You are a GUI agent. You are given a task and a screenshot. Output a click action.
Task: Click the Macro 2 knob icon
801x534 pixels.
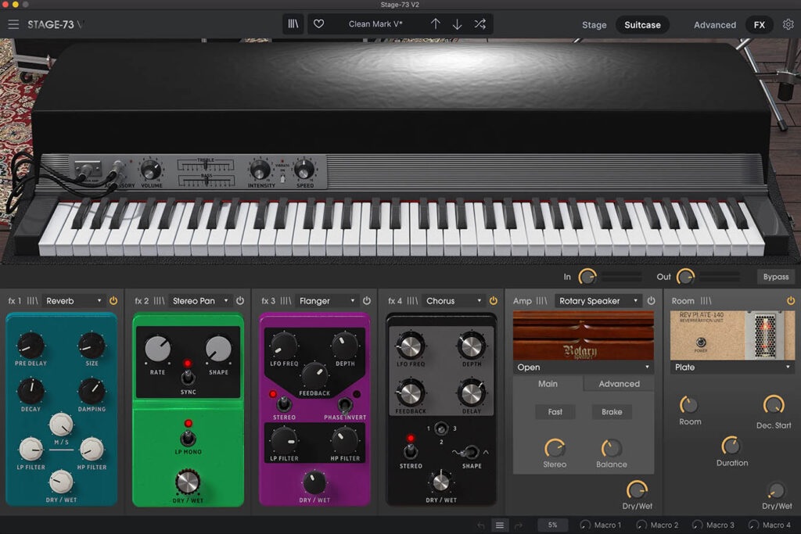[x=641, y=525]
